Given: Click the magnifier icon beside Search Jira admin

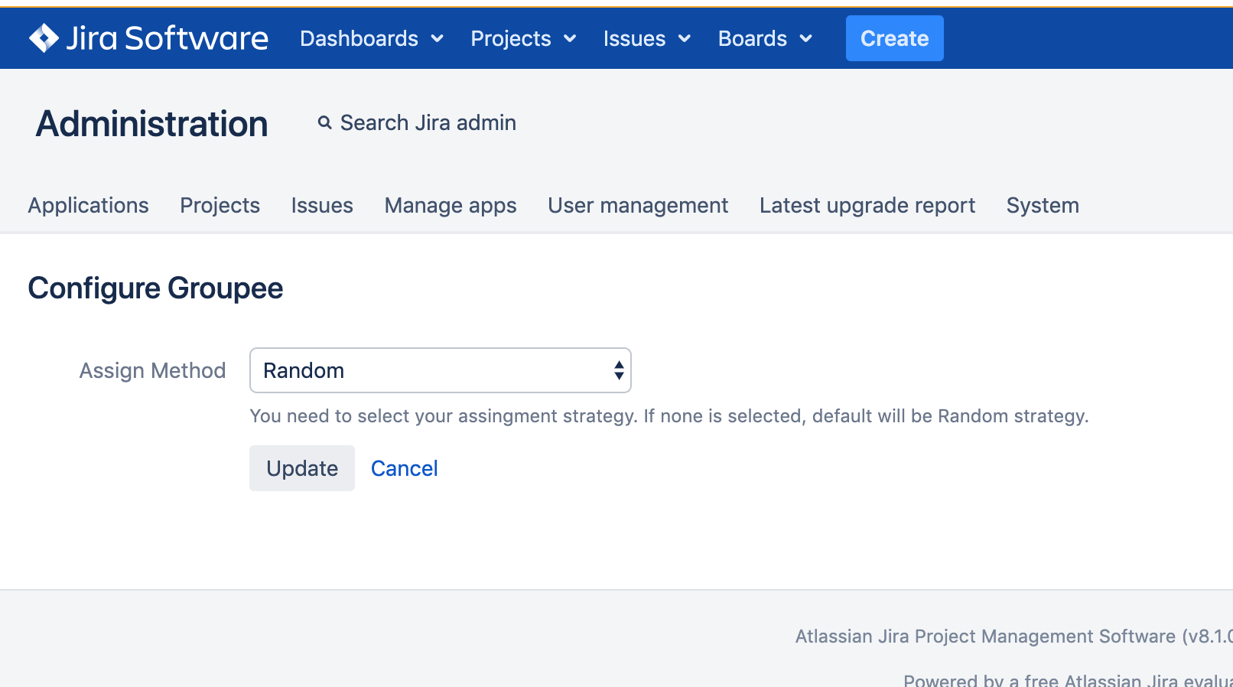Looking at the screenshot, I should (x=325, y=122).
